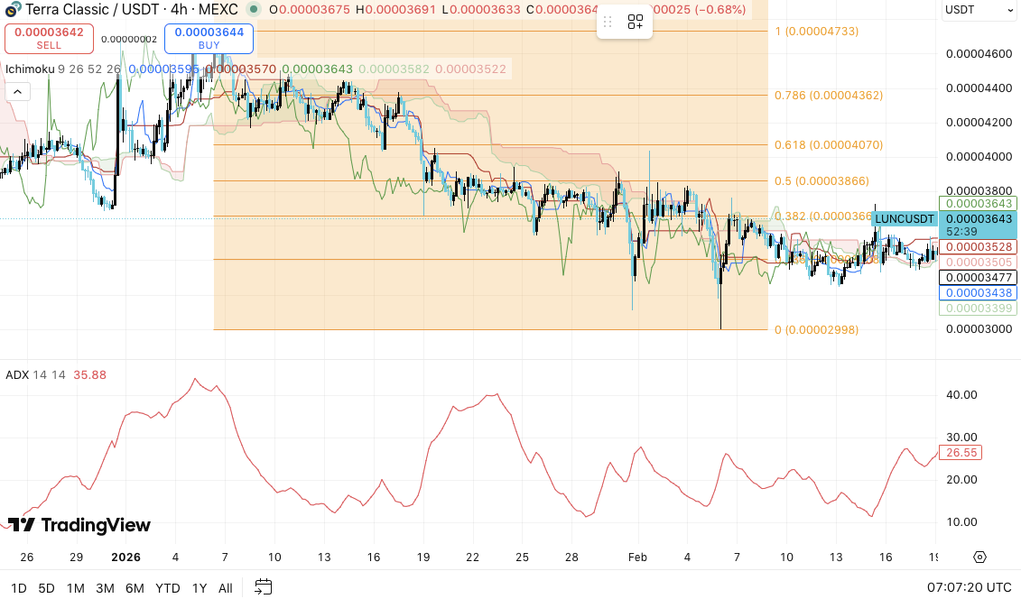Click the TradingView logo link
This screenshot has height=599, width=1021.
point(79,525)
